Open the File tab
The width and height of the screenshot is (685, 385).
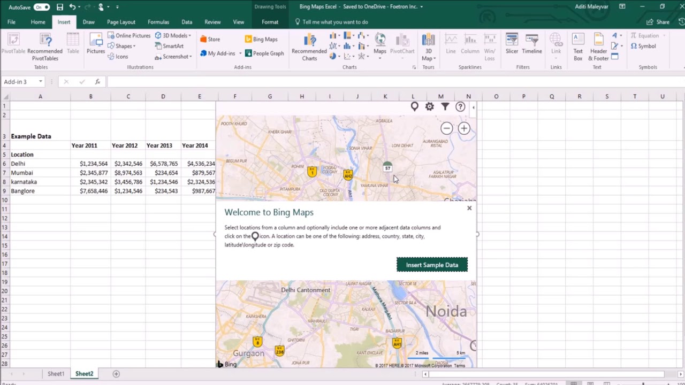click(x=11, y=22)
